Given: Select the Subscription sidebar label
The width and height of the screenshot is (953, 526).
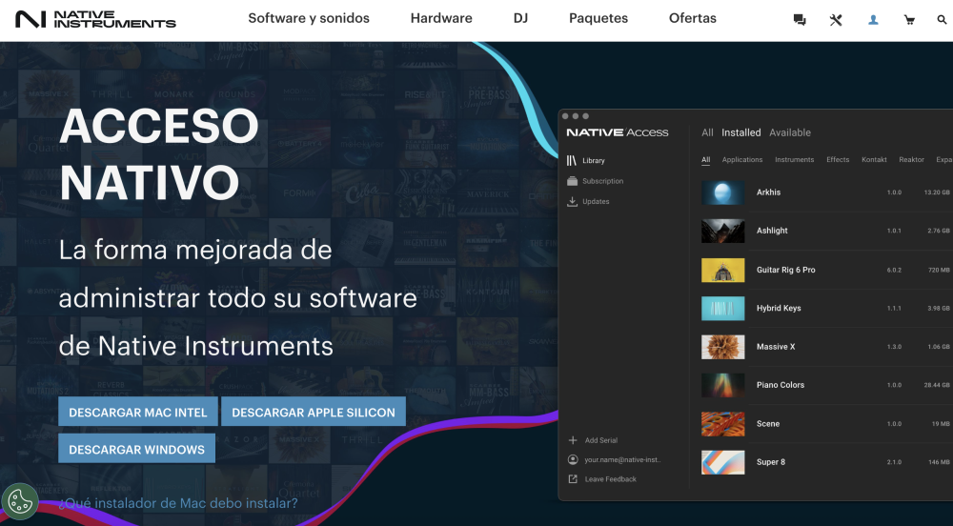Looking at the screenshot, I should pyautogui.click(x=603, y=181).
